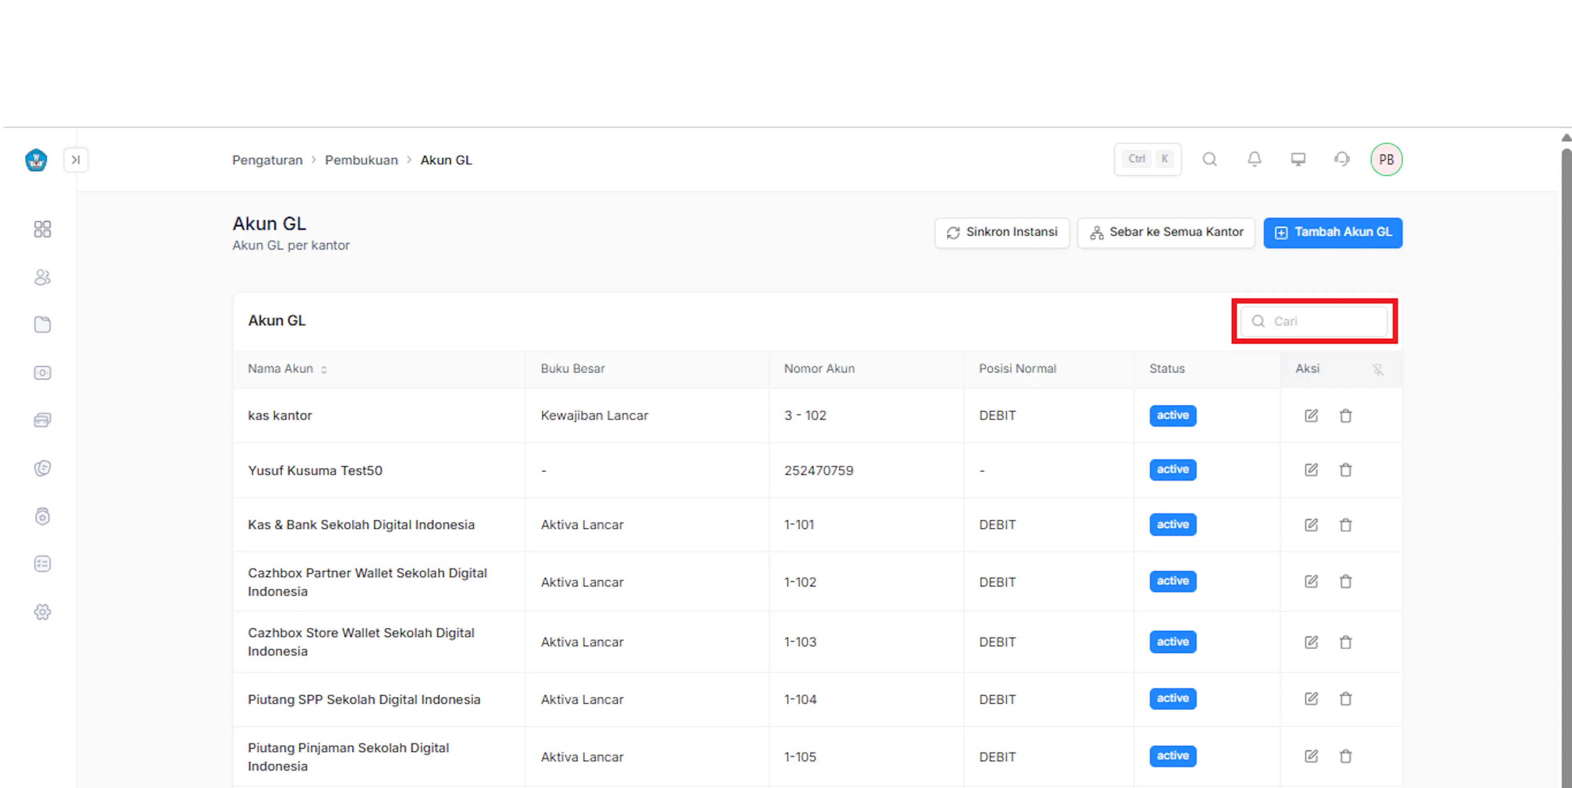Click the Sinkron Instansi button

1002,232
